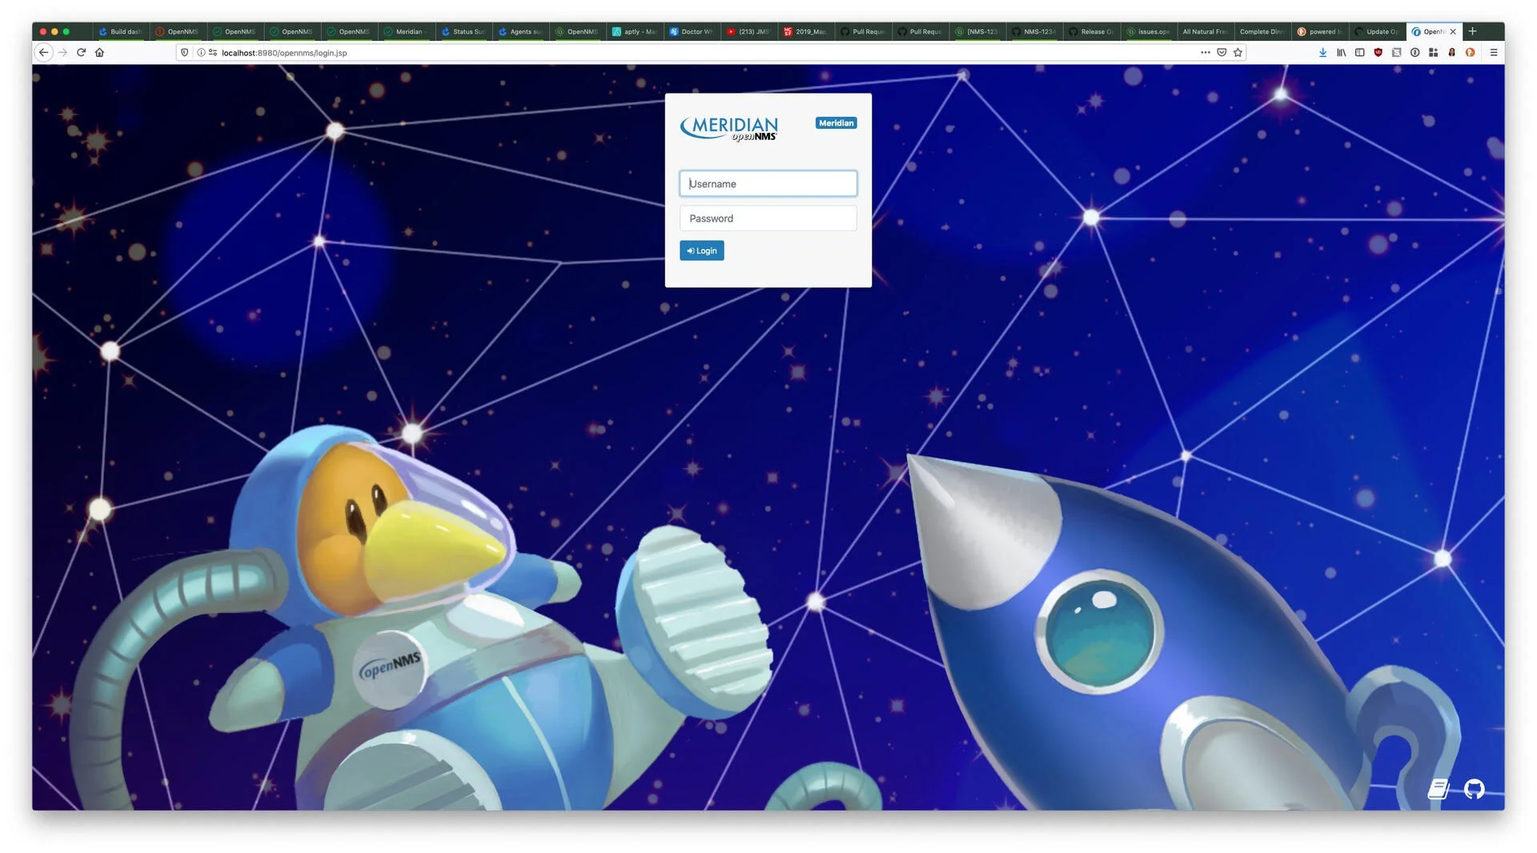The height and width of the screenshot is (853, 1537).
Task: Click the brown avatar extension icon
Action: (x=1451, y=53)
